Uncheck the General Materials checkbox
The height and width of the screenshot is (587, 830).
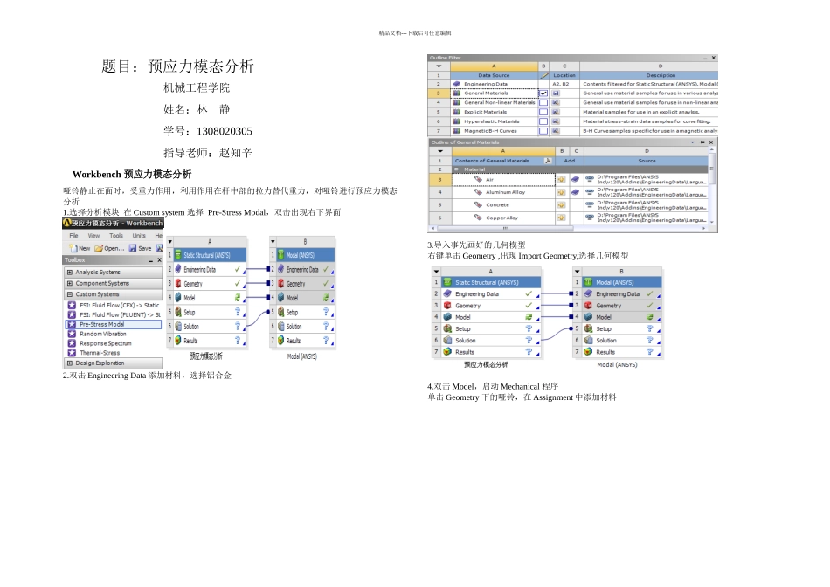[x=543, y=93]
